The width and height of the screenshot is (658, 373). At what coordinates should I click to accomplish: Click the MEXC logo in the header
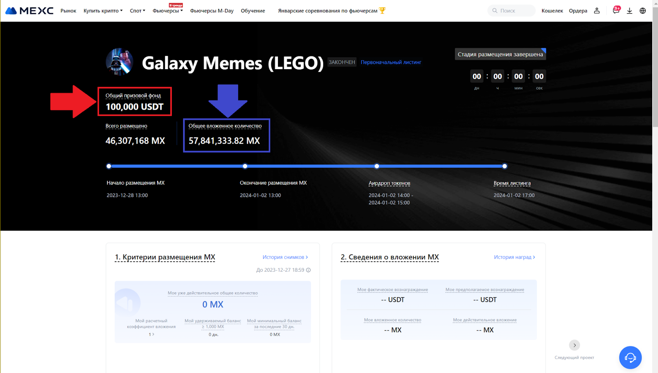coord(29,11)
